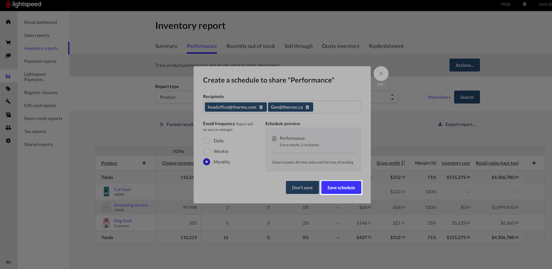Delete Gen@thermo.ca recipient via trash icon

click(x=308, y=107)
